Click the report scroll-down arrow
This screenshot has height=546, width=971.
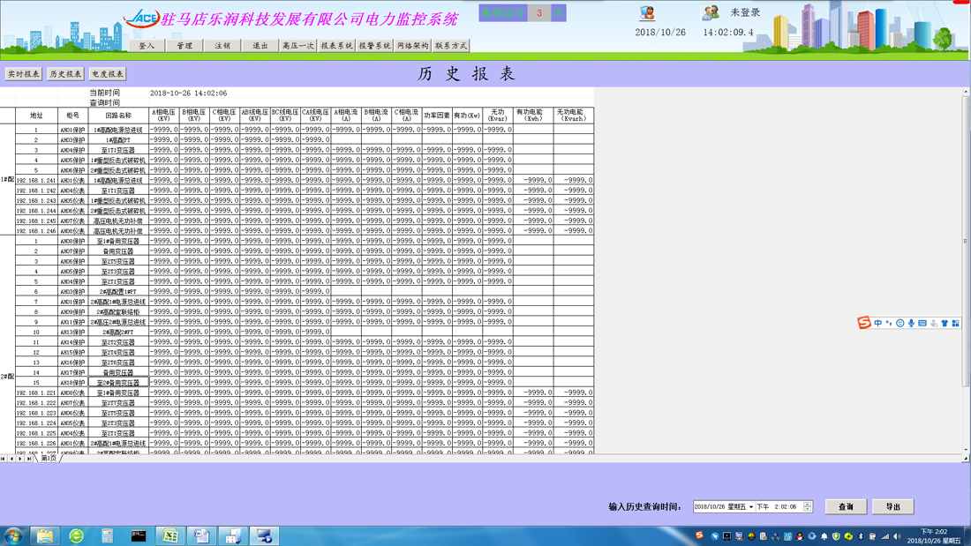966,450
